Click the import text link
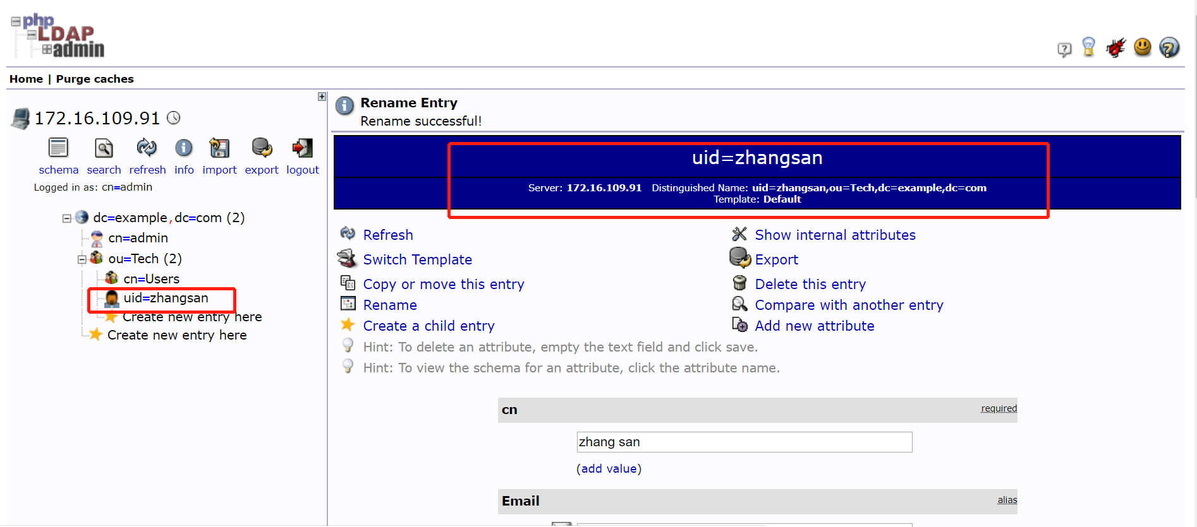The image size is (1197, 527). [219, 170]
